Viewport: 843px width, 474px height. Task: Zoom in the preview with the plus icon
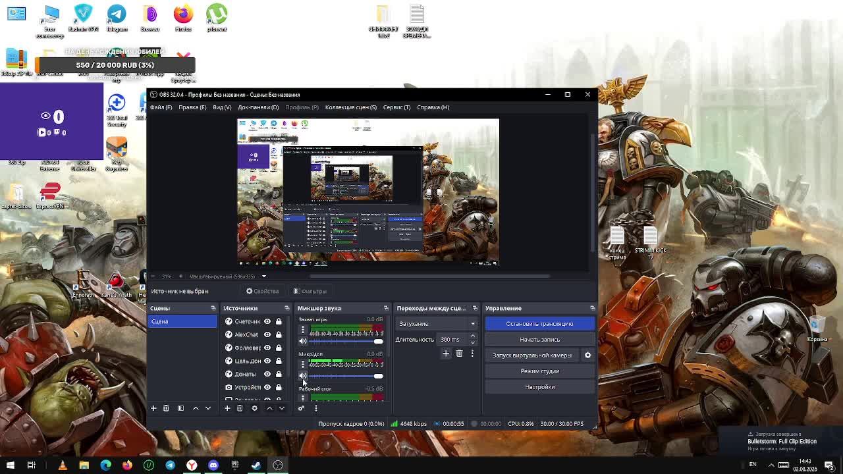180,276
